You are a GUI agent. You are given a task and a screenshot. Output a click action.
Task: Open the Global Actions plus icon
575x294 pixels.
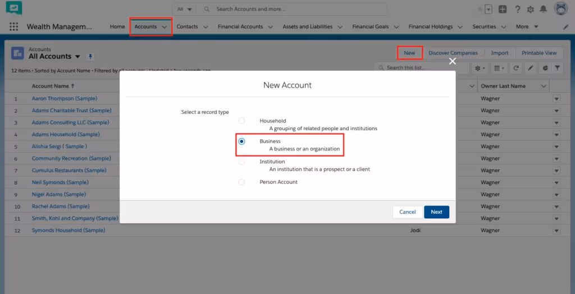pos(503,10)
